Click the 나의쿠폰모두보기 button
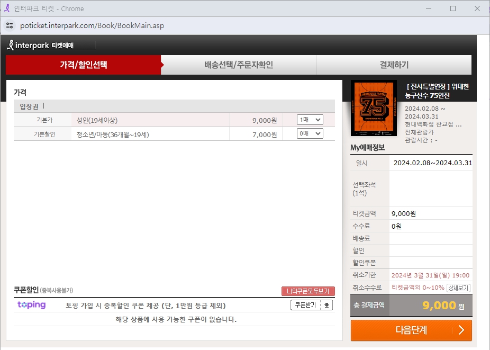The height and width of the screenshot is (350, 490). (308, 291)
